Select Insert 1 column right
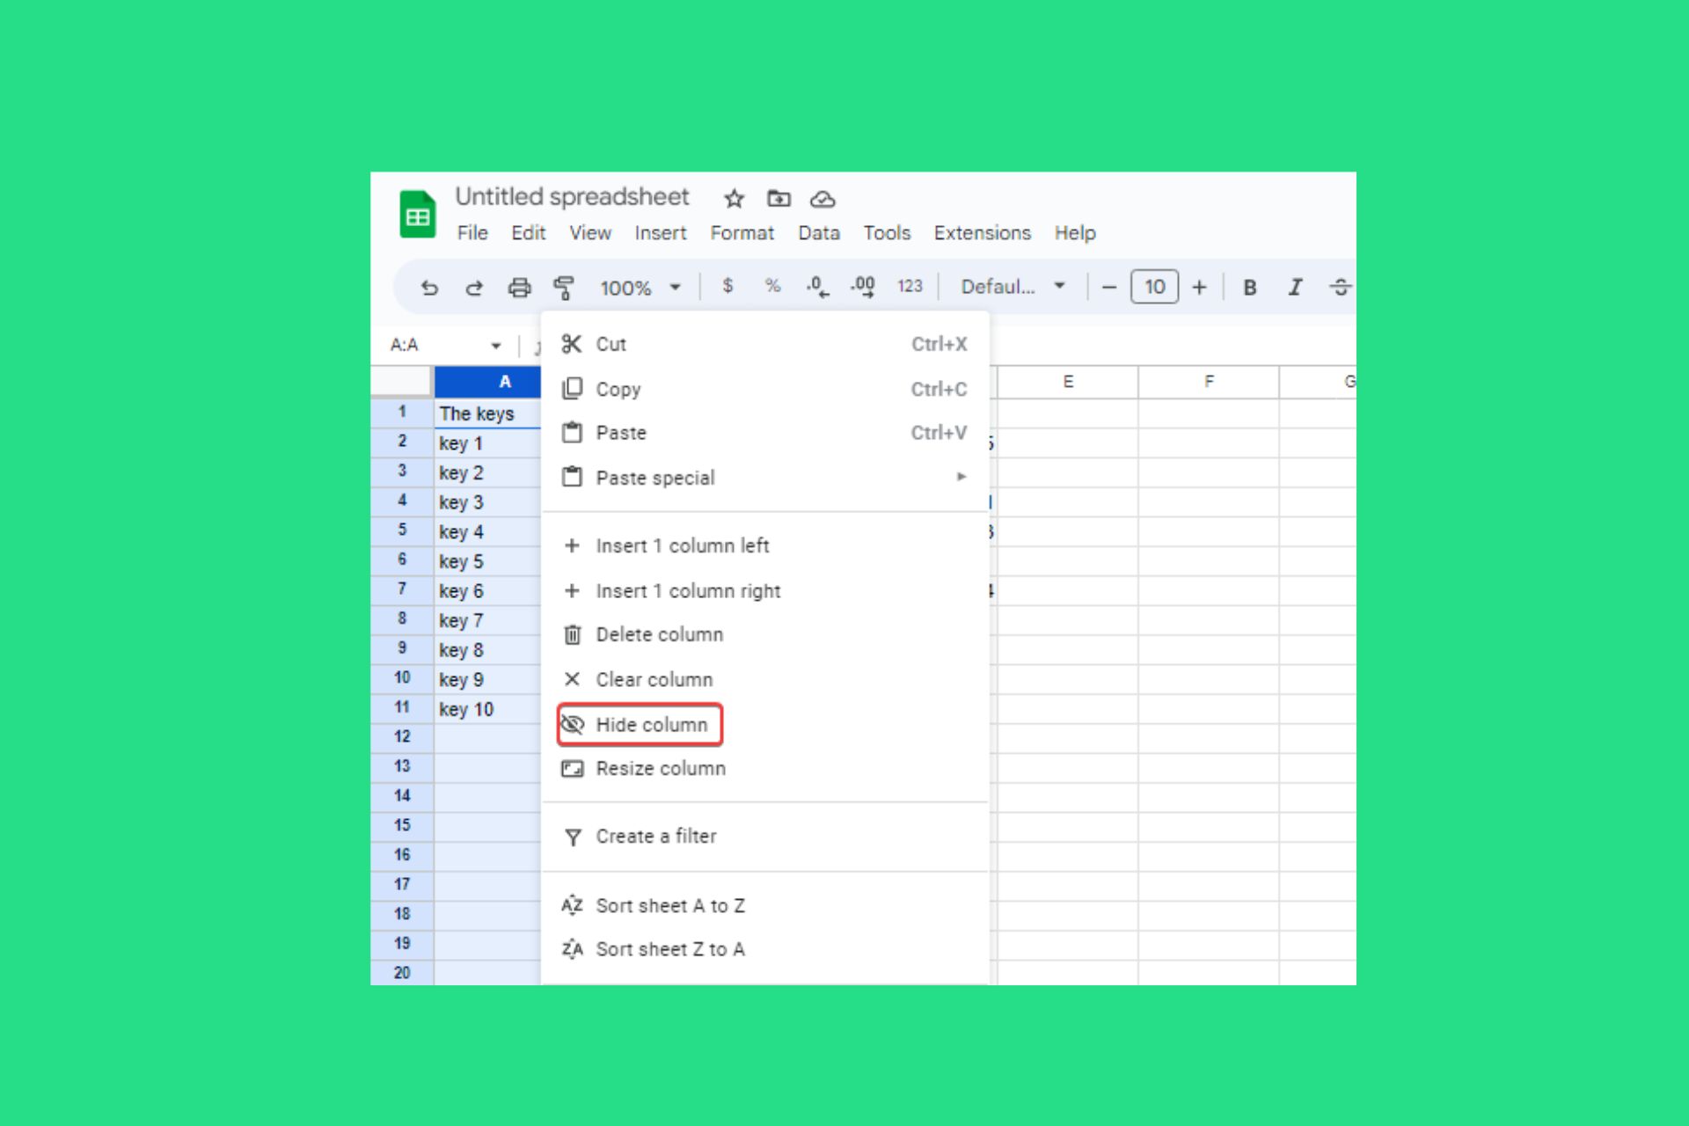 (x=765, y=591)
